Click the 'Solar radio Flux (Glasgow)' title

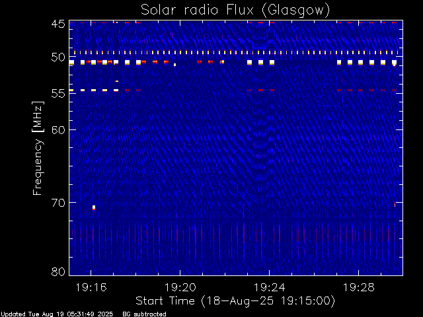[x=235, y=10]
